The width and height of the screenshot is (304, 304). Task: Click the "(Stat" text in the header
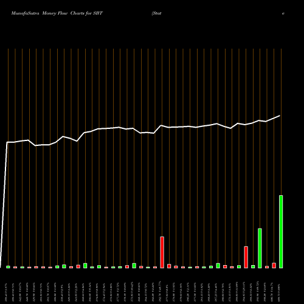tap(156, 13)
